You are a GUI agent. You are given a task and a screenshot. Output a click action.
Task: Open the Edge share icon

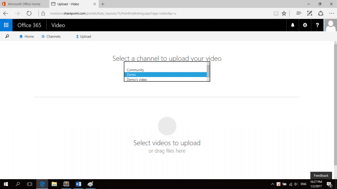[321, 13]
